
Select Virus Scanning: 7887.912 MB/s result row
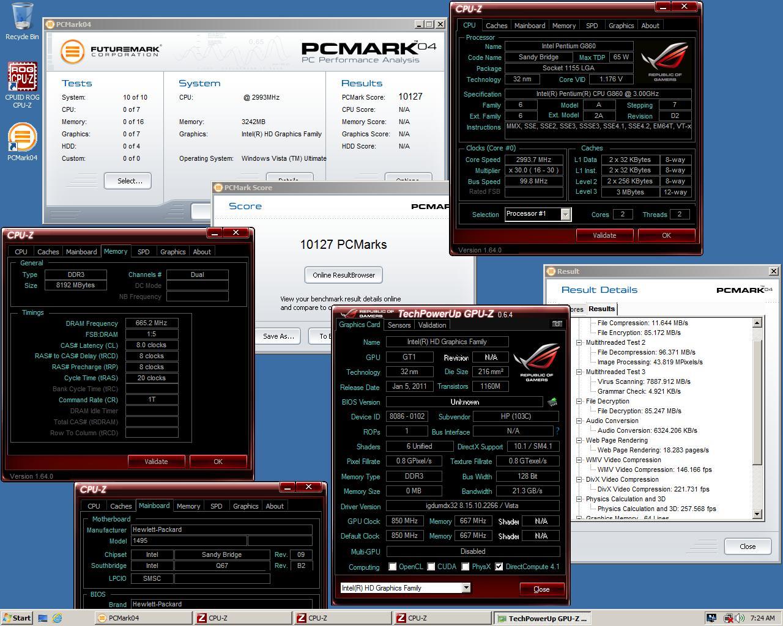[x=644, y=381]
